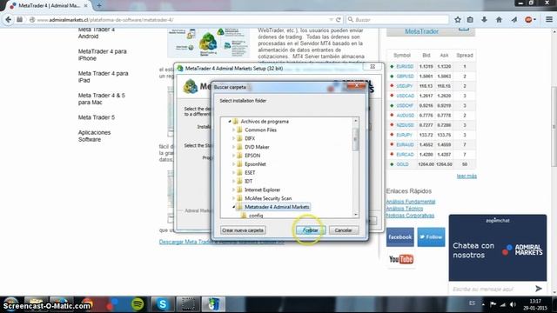Open Meta Trader 5 sidebar item
This screenshot has width=557, height=313.
[97, 117]
